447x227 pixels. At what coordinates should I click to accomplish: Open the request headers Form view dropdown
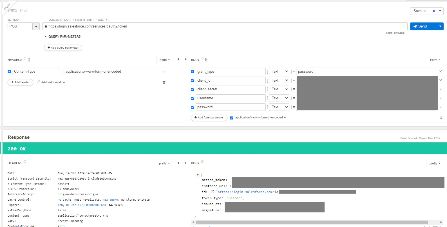point(165,60)
